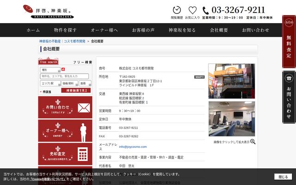The width and height of the screenshot is (296, 185).
Task: Click the magnifier icon beside 画像をクリックして拡大表示
Action: pos(253,142)
